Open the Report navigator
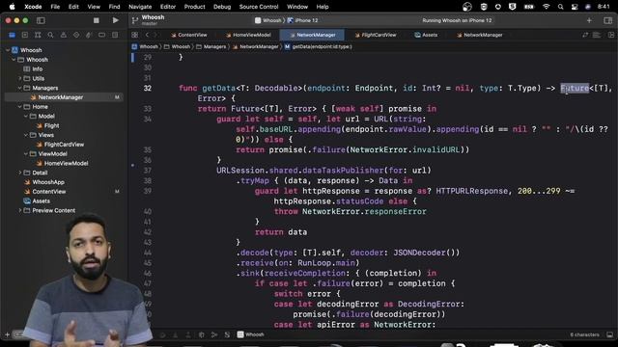 115,35
